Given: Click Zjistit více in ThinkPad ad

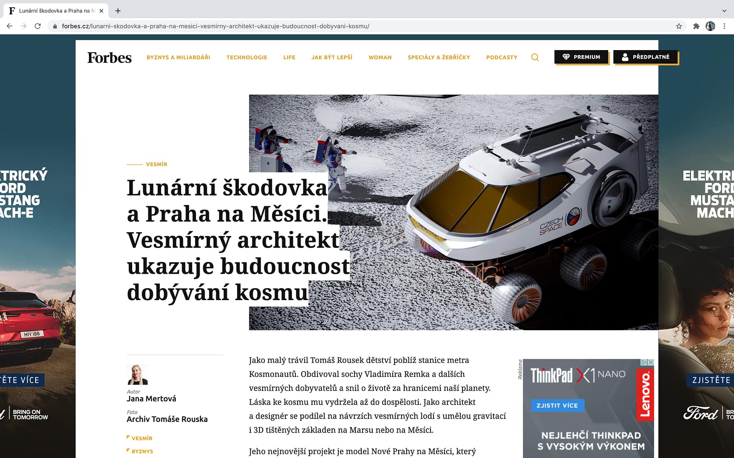Looking at the screenshot, I should point(557,405).
